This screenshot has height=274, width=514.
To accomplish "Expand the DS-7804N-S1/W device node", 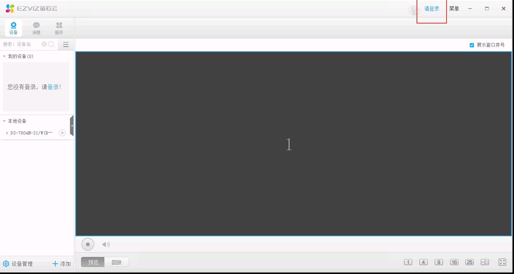I will 7,133.
